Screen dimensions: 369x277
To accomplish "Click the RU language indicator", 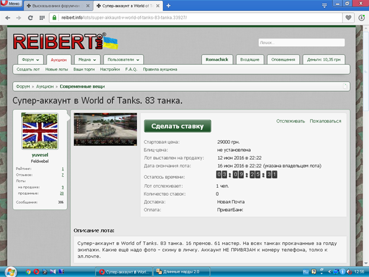I will [306, 272].
